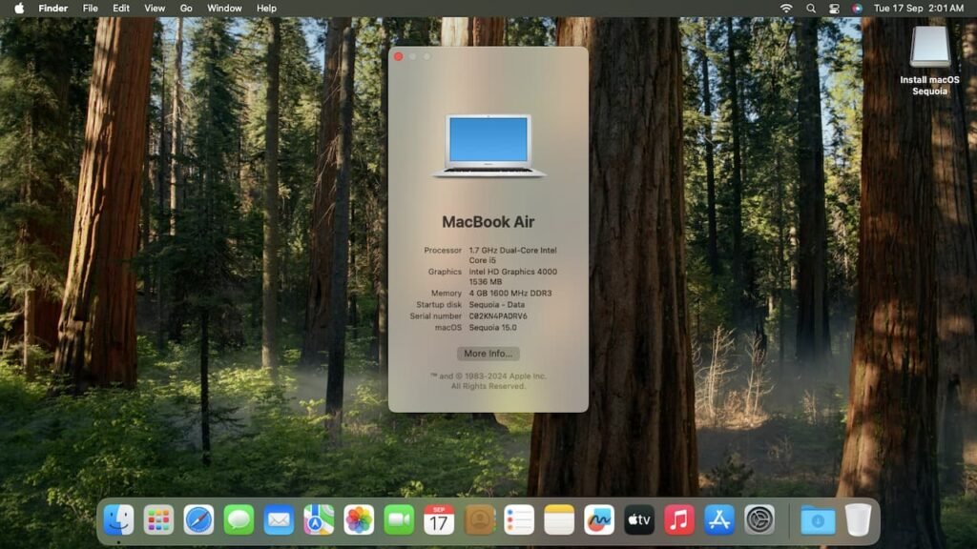Viewport: 977px width, 549px height.
Task: Open the Photos app in Dock
Action: 359,519
